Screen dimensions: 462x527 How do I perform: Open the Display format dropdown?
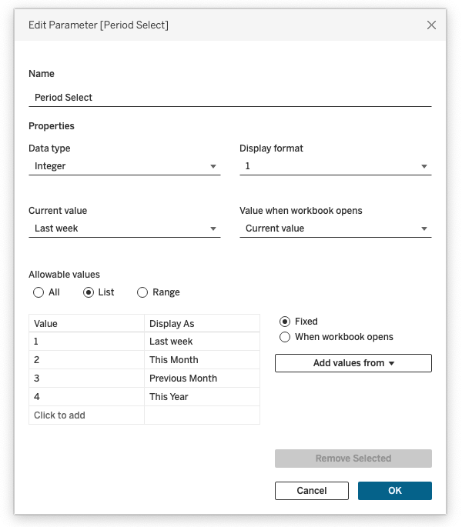[x=335, y=166]
